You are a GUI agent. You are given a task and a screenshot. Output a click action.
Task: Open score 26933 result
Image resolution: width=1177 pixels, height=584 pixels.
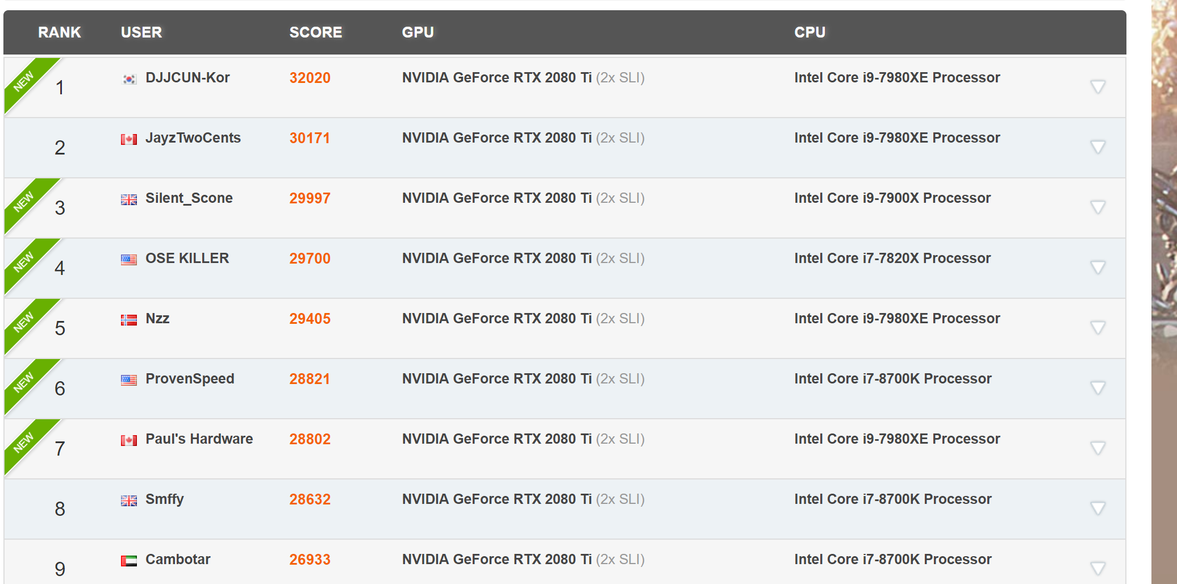310,560
